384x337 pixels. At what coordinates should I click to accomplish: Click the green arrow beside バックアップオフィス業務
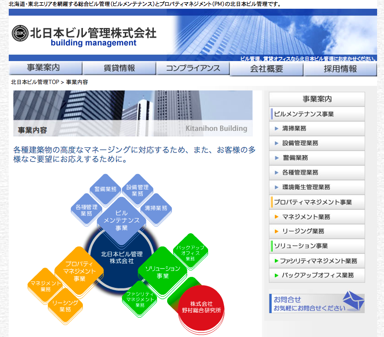tap(277, 275)
